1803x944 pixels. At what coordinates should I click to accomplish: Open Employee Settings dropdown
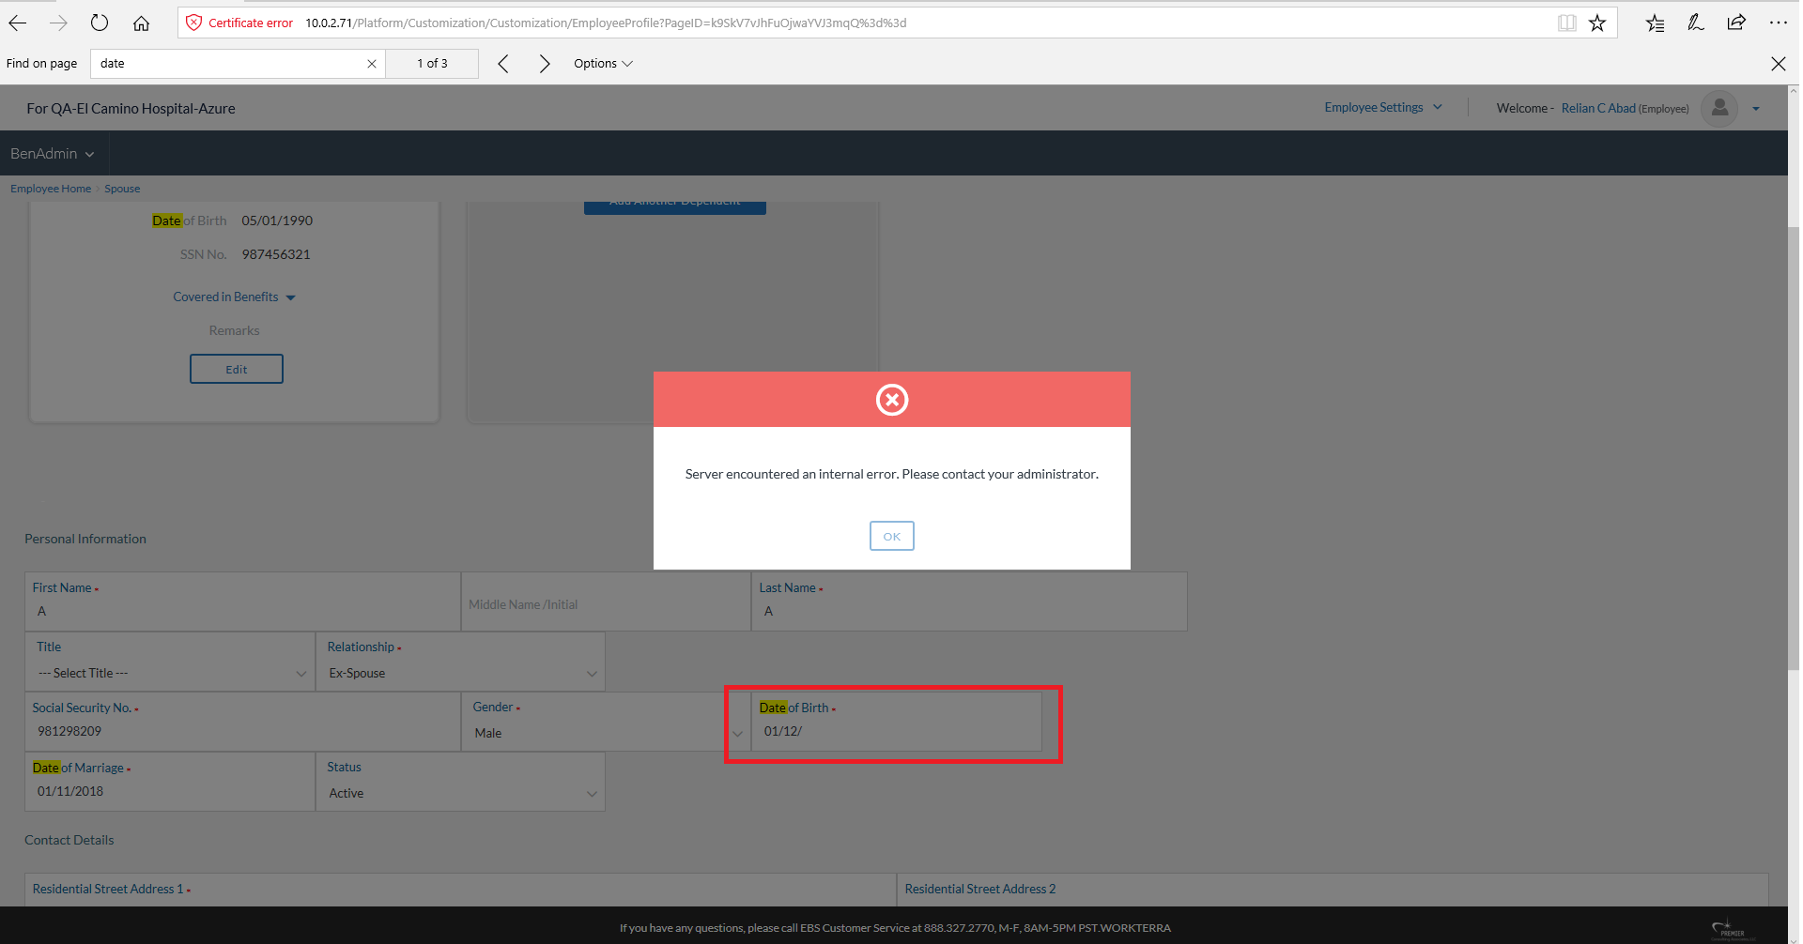point(1382,108)
